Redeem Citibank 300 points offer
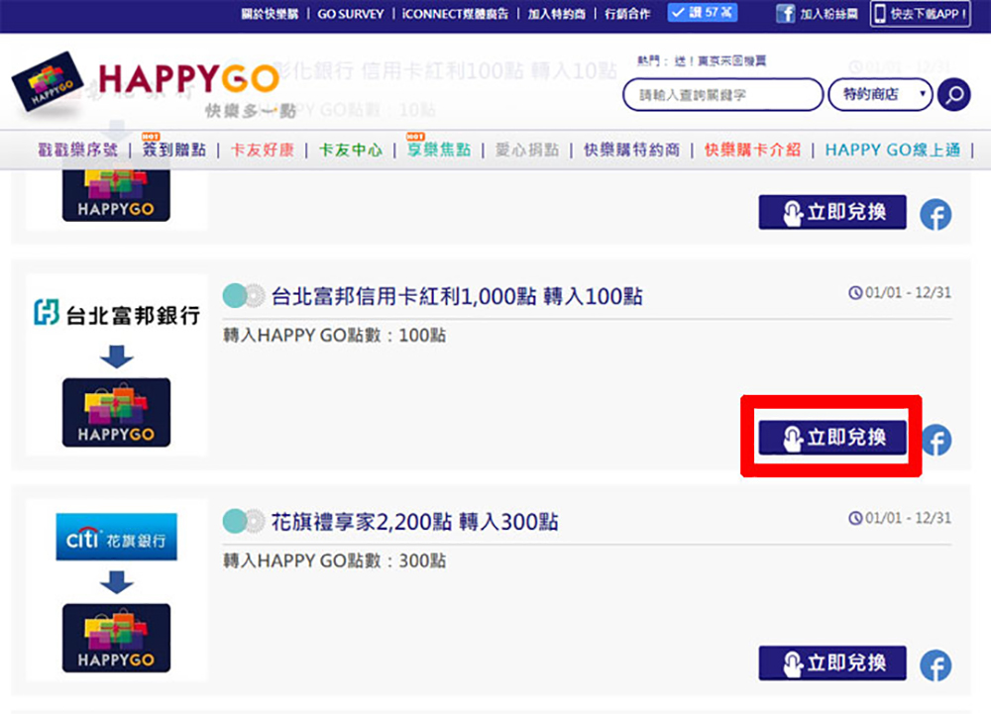The width and height of the screenshot is (991, 714). 832,663
